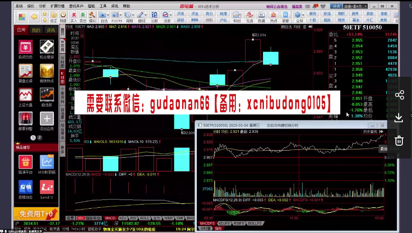Screen dimensions: 412x233
Task: Click the share icon on right overlay
Action: [400, 95]
